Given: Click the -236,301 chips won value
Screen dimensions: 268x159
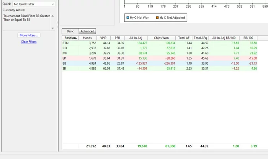Looking at the screenshot, I should pos(170,63).
